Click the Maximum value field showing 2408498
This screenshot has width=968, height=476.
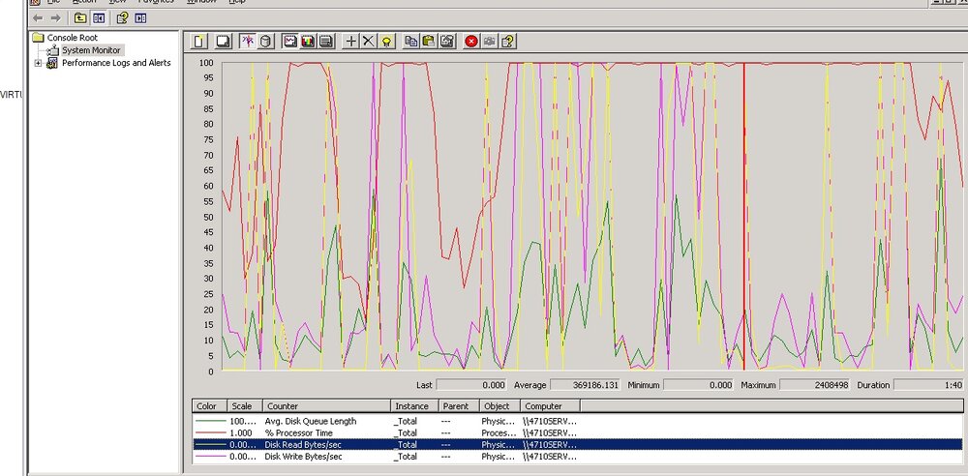coord(815,385)
